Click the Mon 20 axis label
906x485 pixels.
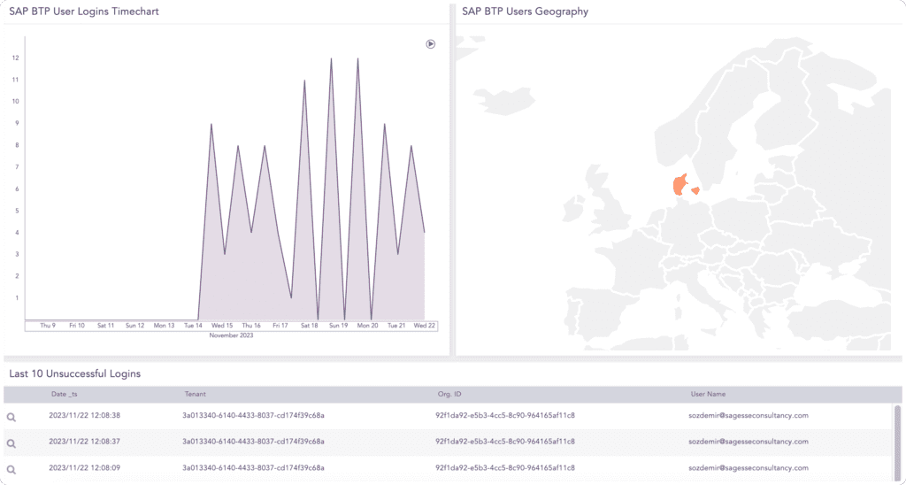[367, 326]
